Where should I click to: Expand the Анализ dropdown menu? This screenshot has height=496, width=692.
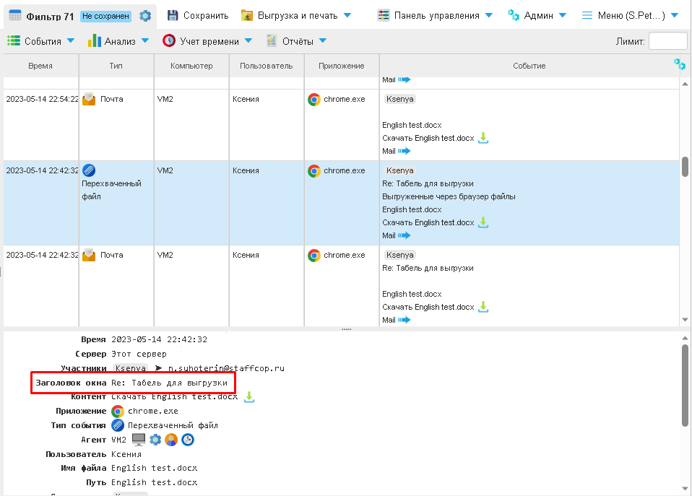118,41
